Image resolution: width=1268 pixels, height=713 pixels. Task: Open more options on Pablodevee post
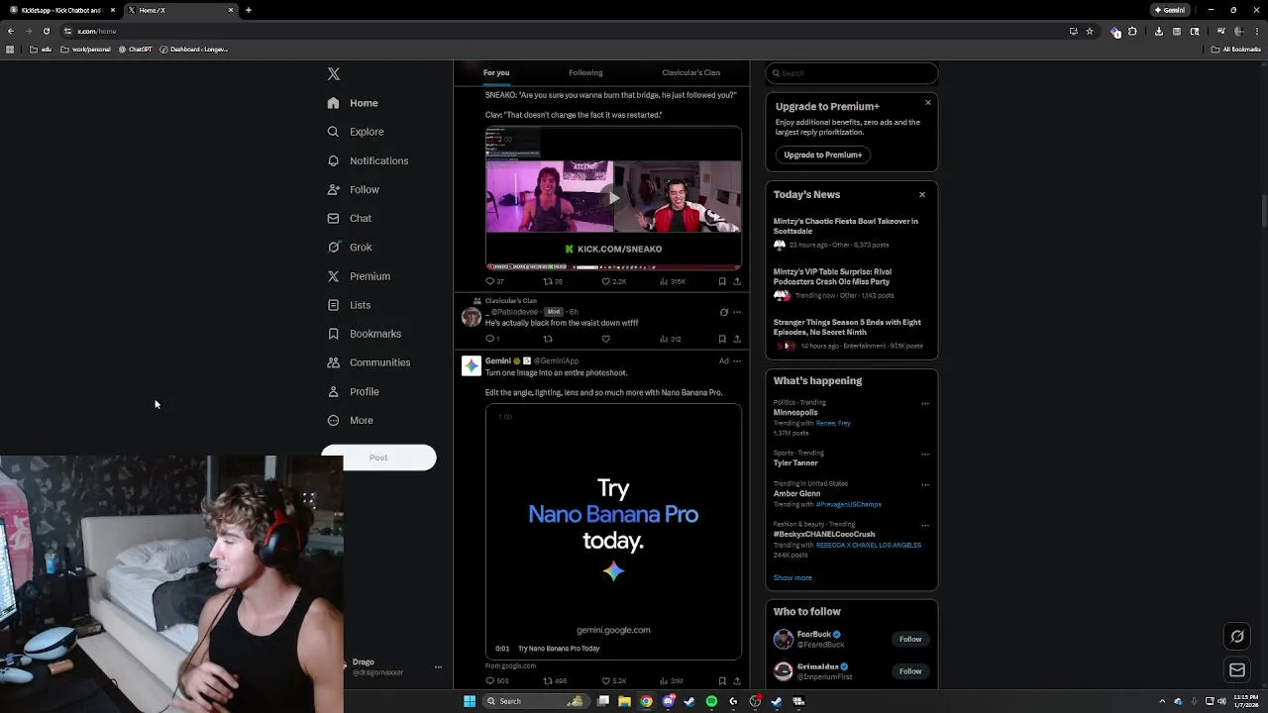coord(737,312)
